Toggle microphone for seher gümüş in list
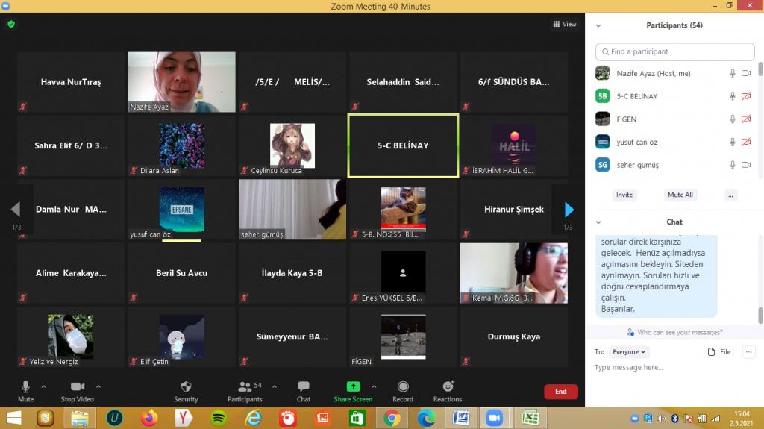 733,165
